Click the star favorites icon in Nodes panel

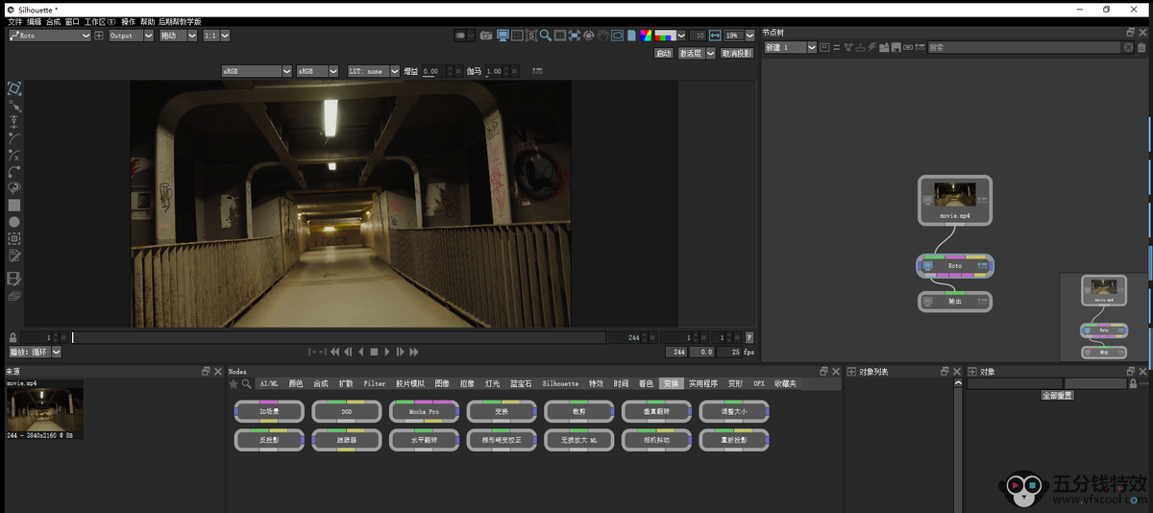[x=233, y=383]
